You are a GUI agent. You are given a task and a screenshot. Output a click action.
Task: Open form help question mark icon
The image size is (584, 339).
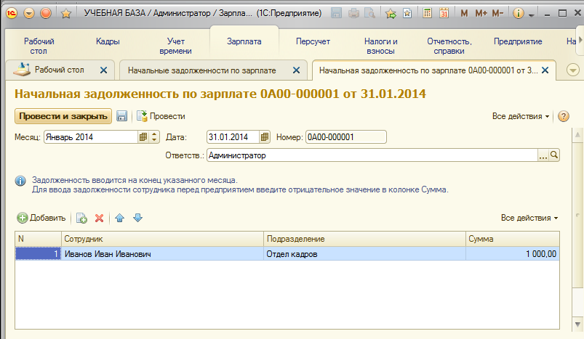click(563, 116)
